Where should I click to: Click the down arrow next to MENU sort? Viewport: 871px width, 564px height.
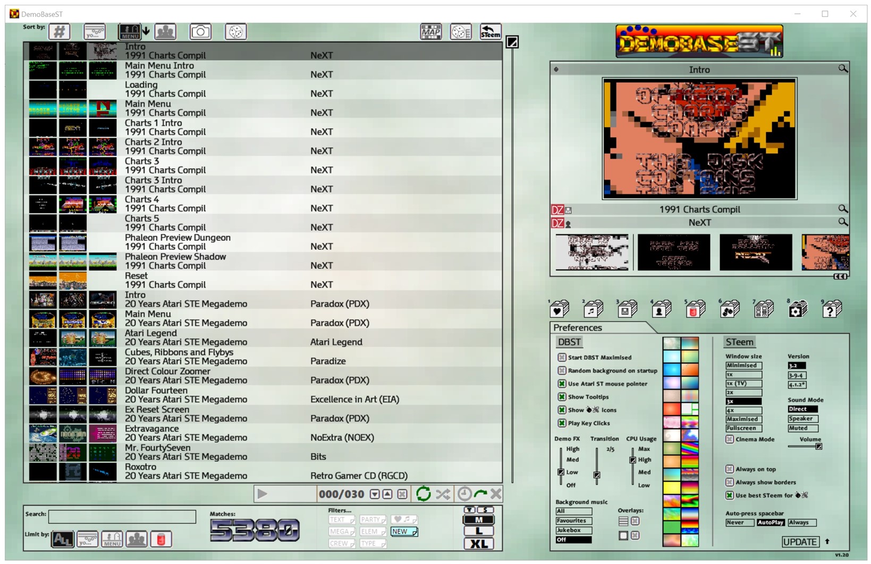145,31
